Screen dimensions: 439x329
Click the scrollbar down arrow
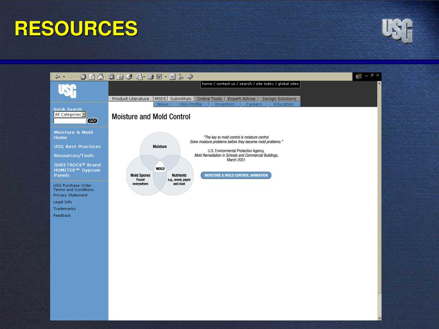coord(379,318)
